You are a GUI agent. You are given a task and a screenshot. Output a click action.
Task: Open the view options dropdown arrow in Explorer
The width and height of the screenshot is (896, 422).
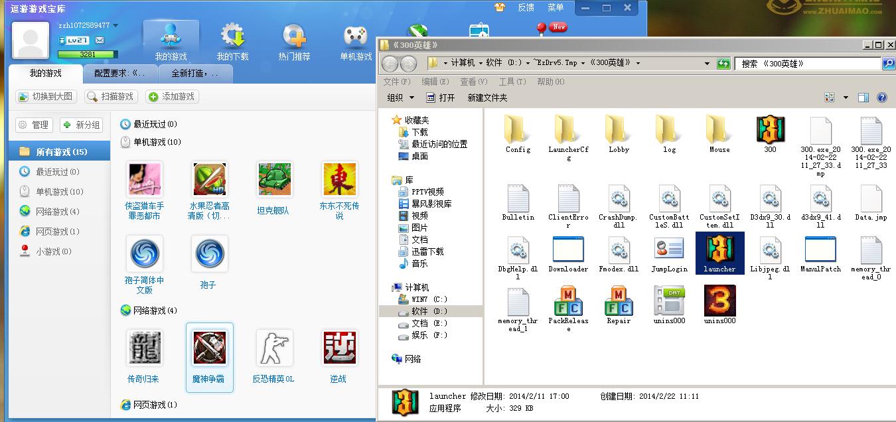click(x=846, y=98)
